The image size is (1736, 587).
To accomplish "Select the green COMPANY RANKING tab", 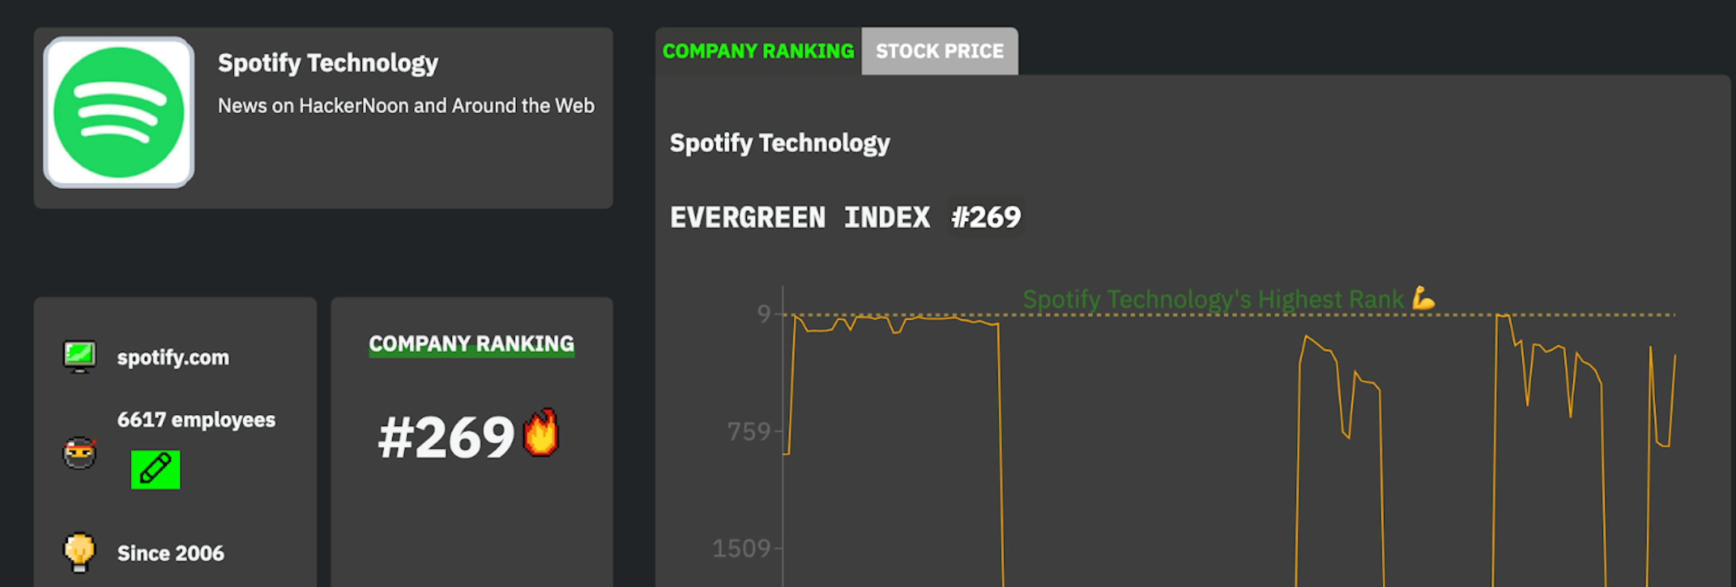I will (758, 51).
